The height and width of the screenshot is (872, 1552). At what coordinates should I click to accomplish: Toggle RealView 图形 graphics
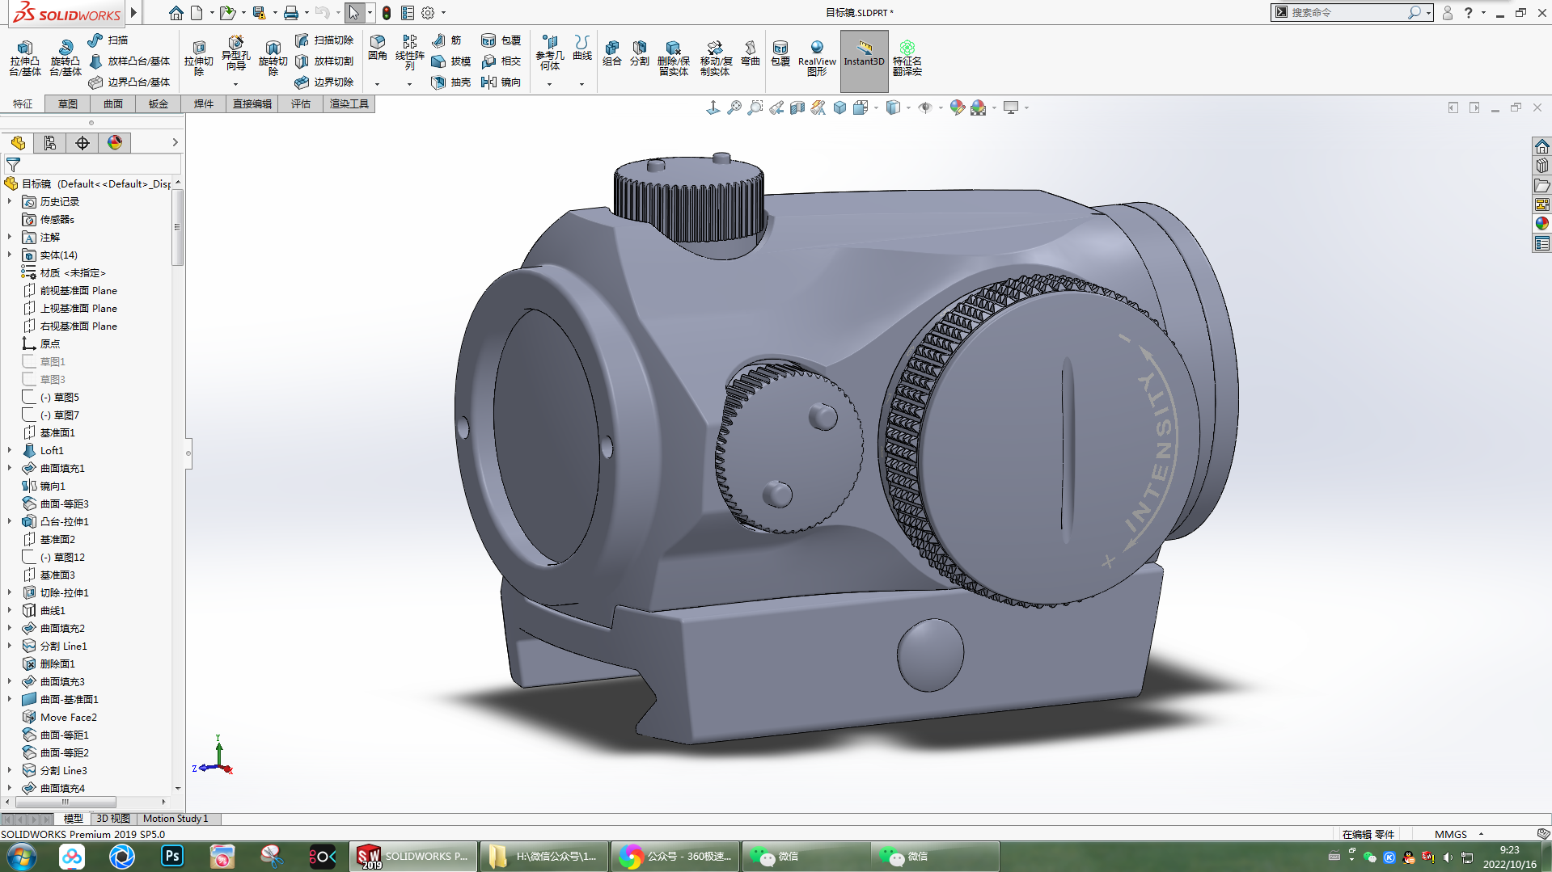click(x=817, y=58)
